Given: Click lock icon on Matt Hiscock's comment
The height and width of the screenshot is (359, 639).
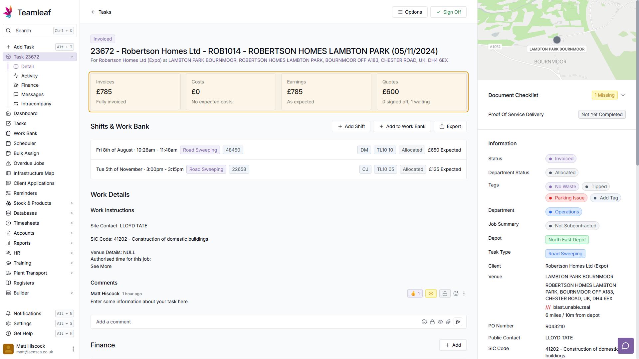Looking at the screenshot, I should [445, 294].
